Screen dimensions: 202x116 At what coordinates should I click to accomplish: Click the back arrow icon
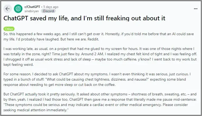8,9
